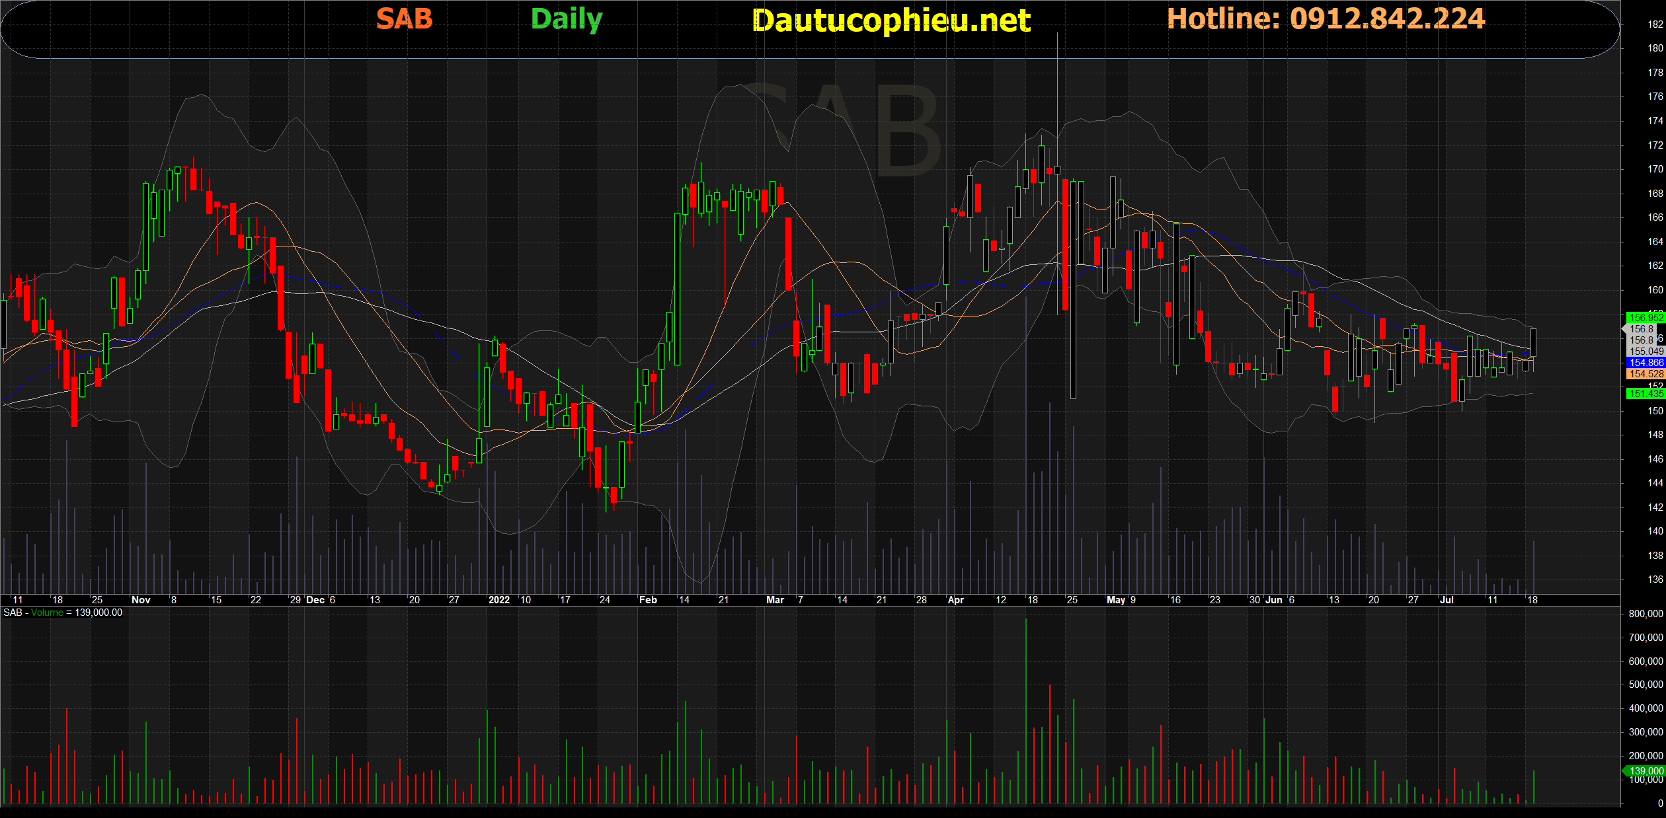Open the yellow Dautucophieu.net link

(891, 20)
